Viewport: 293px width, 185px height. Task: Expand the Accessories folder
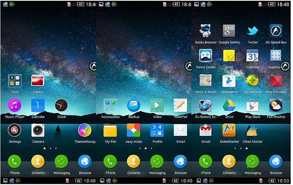tap(110, 105)
